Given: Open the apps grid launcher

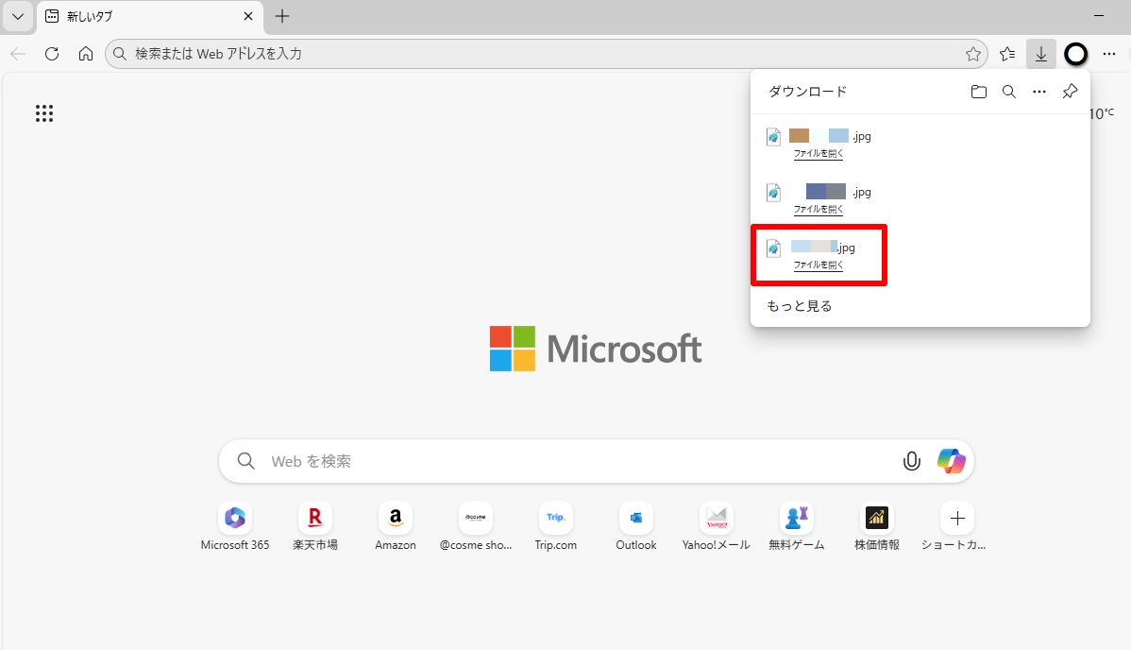Looking at the screenshot, I should (44, 113).
